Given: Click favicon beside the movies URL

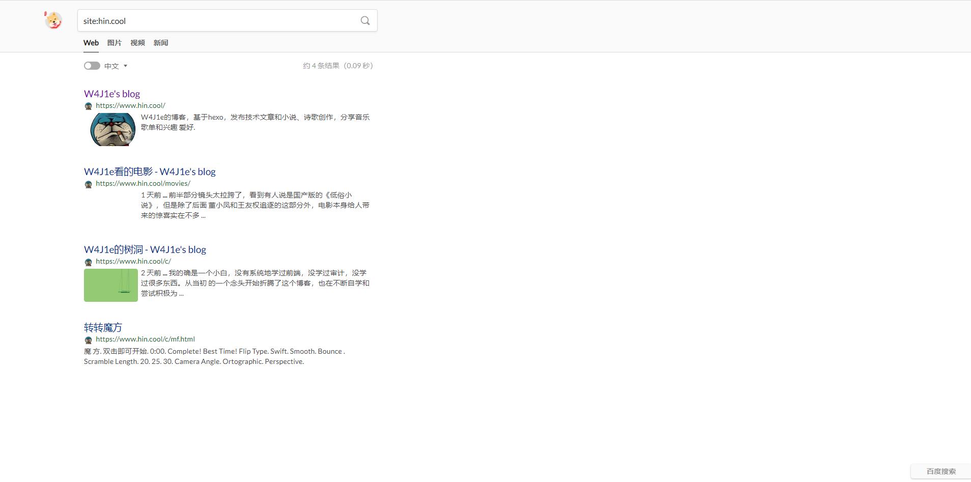Looking at the screenshot, I should [x=89, y=184].
